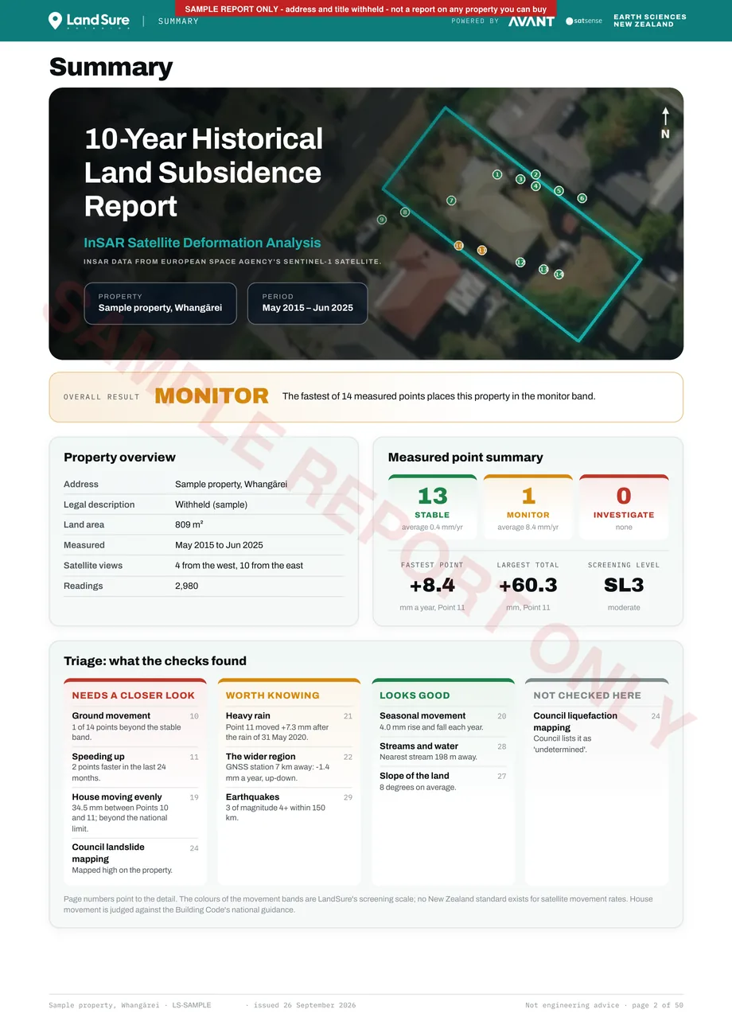732x1036 pixels.
Task: Click the LOOKS GOOD column heading
Action: point(415,695)
